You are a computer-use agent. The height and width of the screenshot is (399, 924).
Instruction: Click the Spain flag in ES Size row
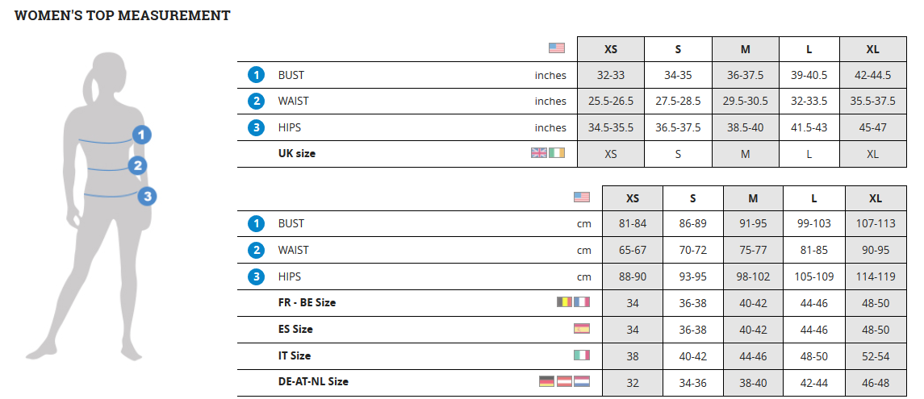[582, 329]
